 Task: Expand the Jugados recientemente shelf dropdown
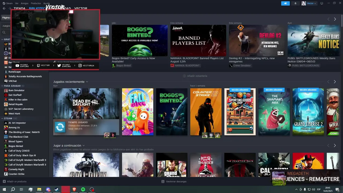tap(87, 82)
